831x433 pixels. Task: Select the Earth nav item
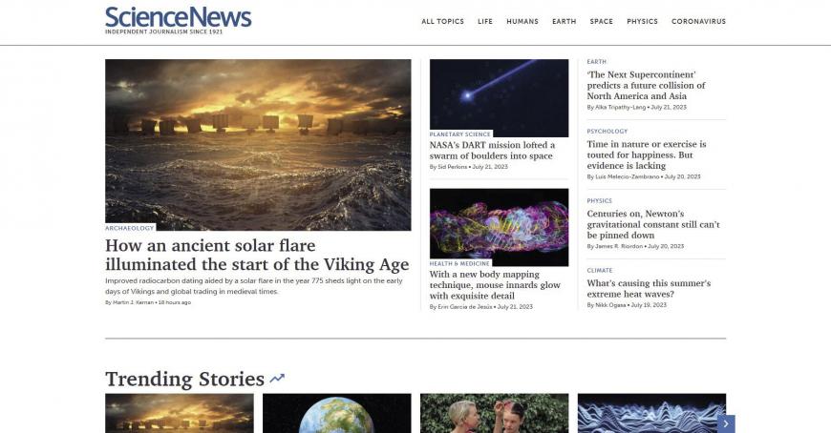[x=564, y=22]
